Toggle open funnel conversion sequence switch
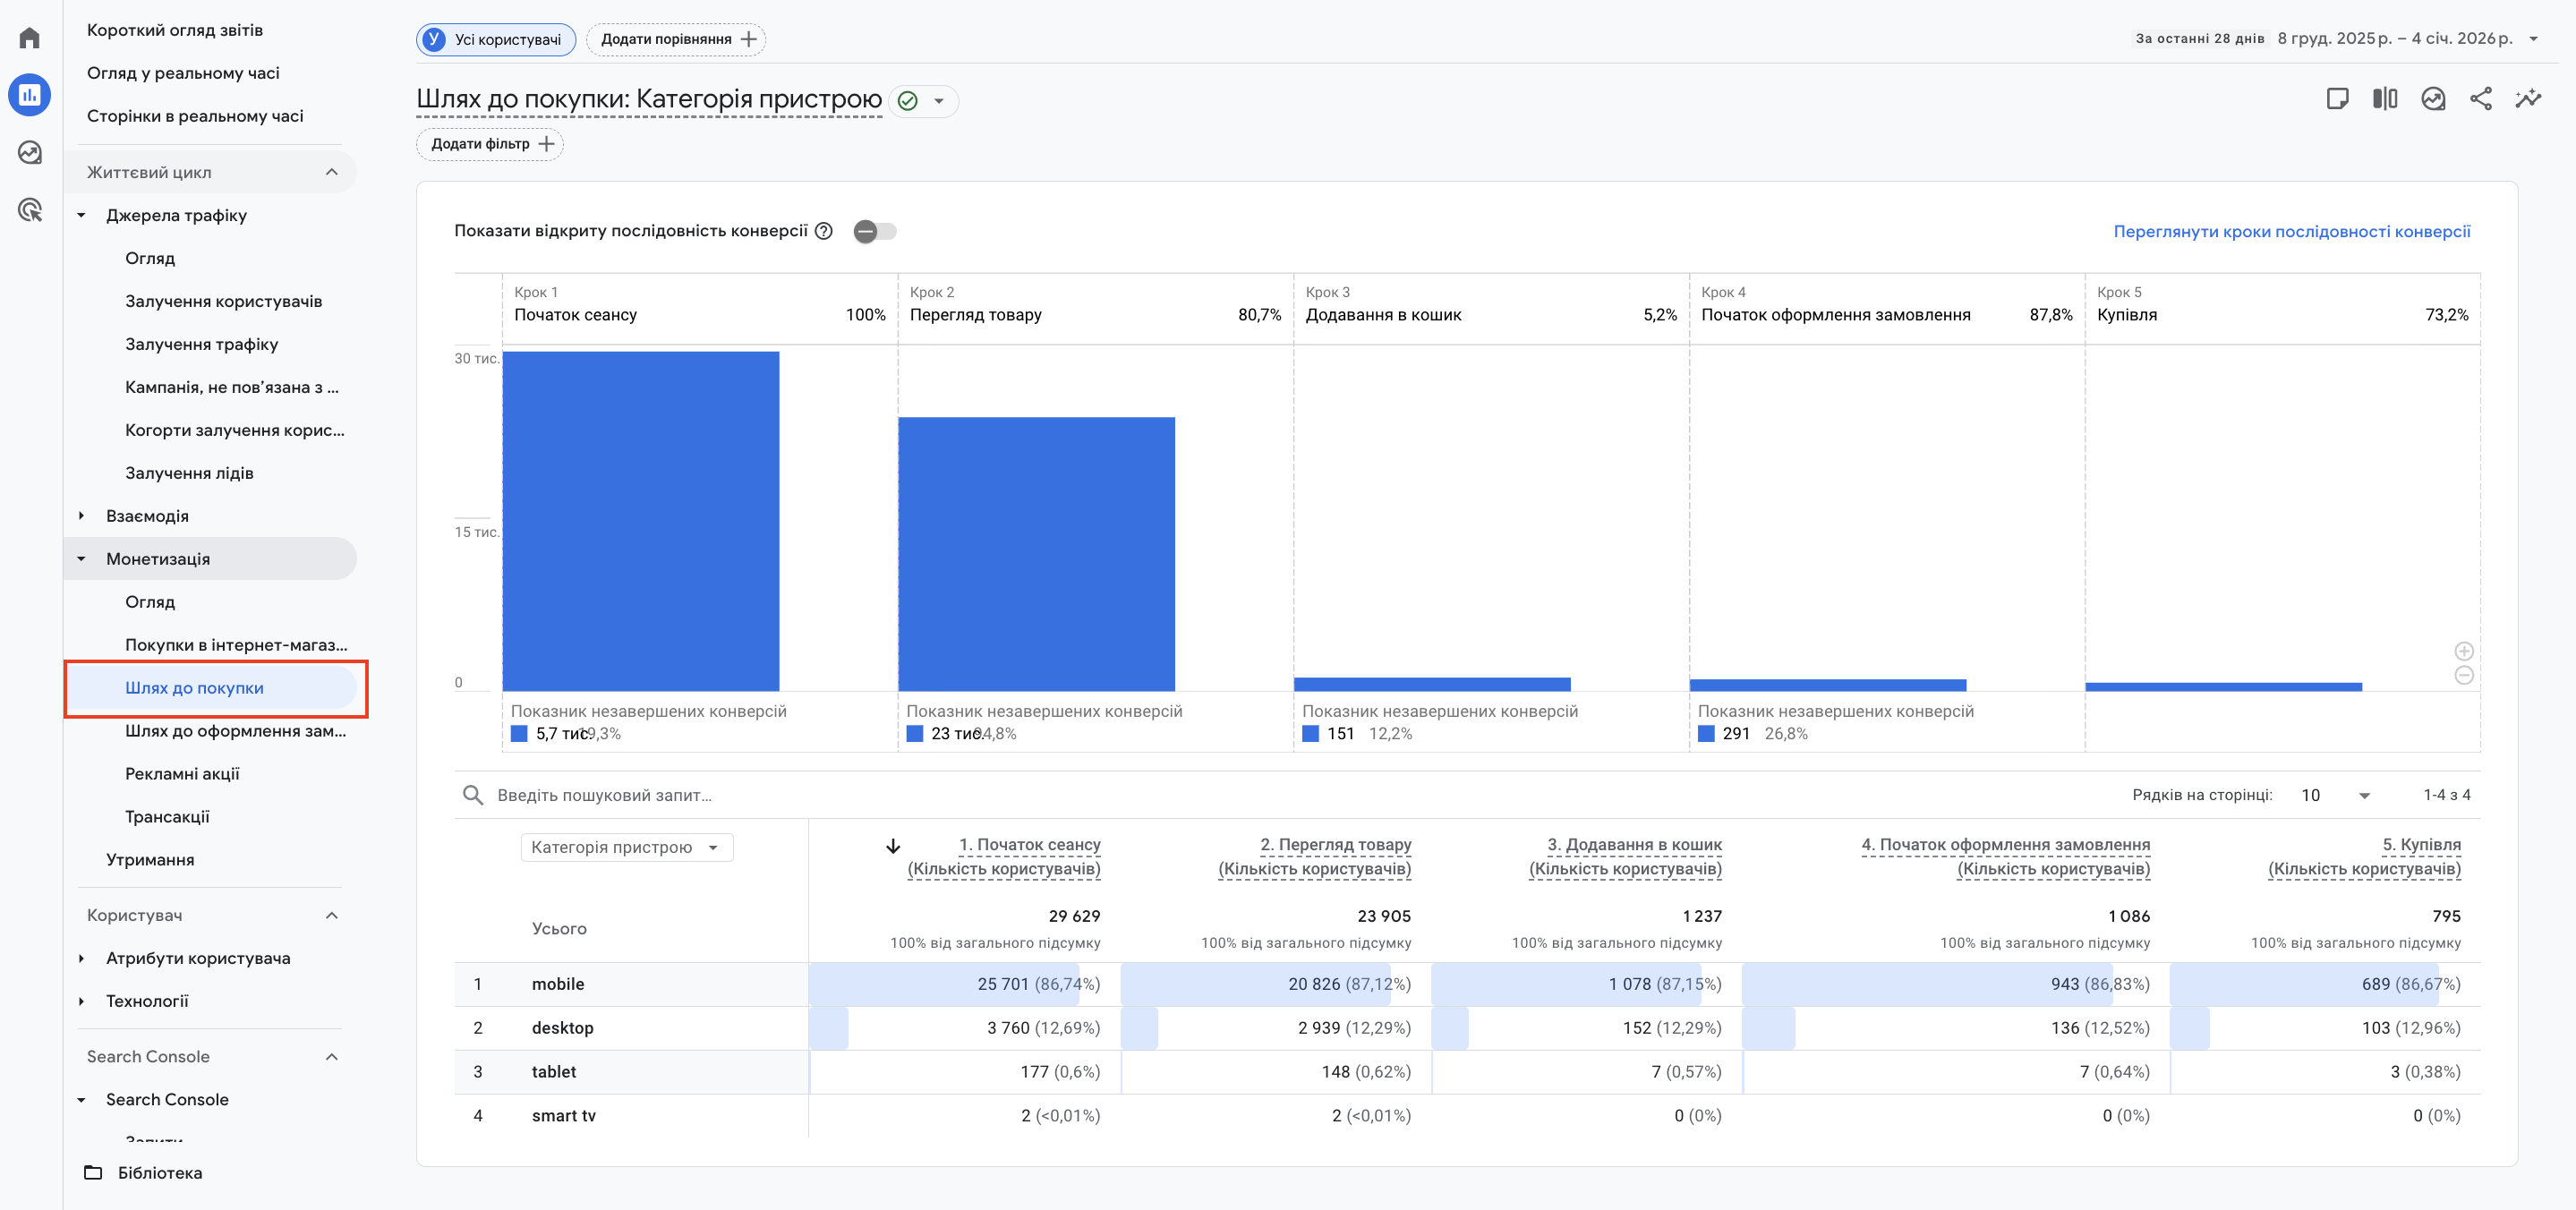Viewport: 2576px width, 1210px height. click(874, 231)
